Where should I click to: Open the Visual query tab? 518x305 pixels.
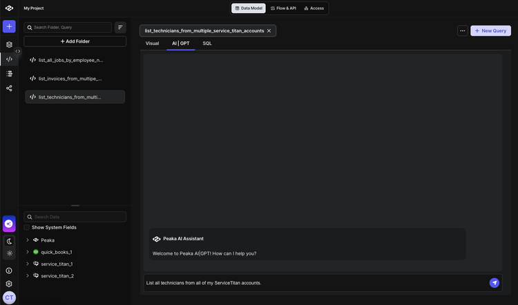(153, 43)
